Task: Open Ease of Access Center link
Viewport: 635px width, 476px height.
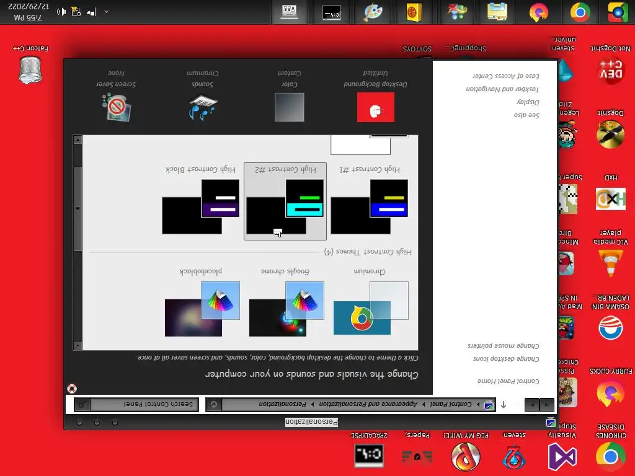Action: point(506,76)
